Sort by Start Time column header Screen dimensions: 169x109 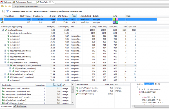tap(25, 16)
